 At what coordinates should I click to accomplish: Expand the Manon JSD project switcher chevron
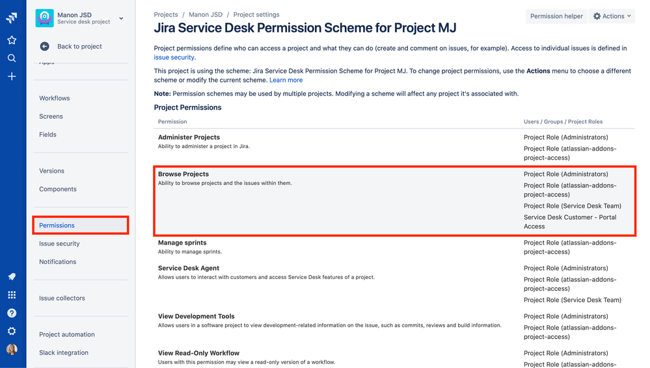point(121,18)
